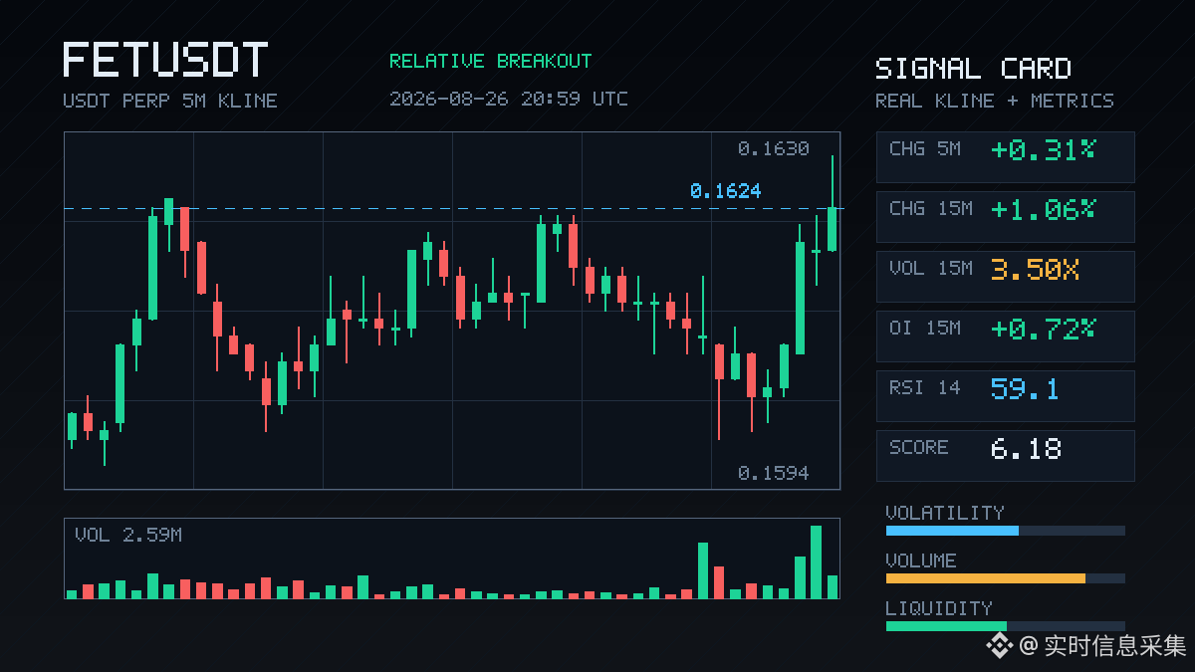This screenshot has height=672, width=1195.
Task: Click the 0.1630 high price label
Action: (774, 149)
